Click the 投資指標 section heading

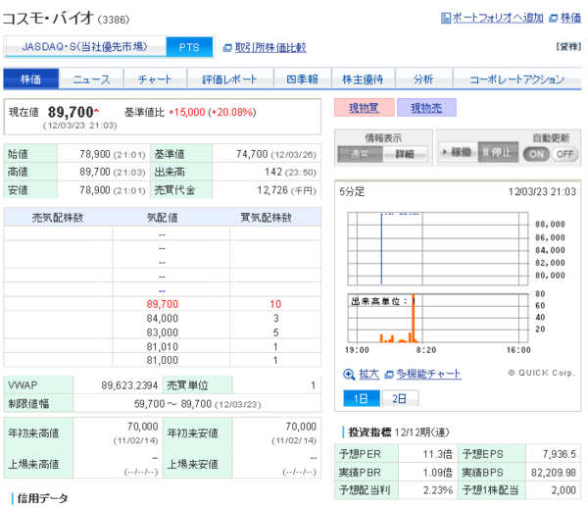point(369,432)
